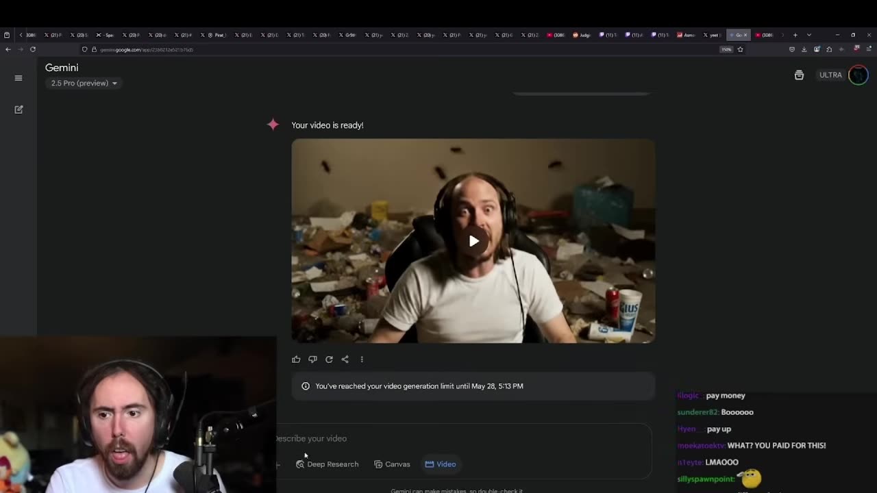
Task: Click the tab manager icon at the tab strip start
Action: tap(7, 35)
